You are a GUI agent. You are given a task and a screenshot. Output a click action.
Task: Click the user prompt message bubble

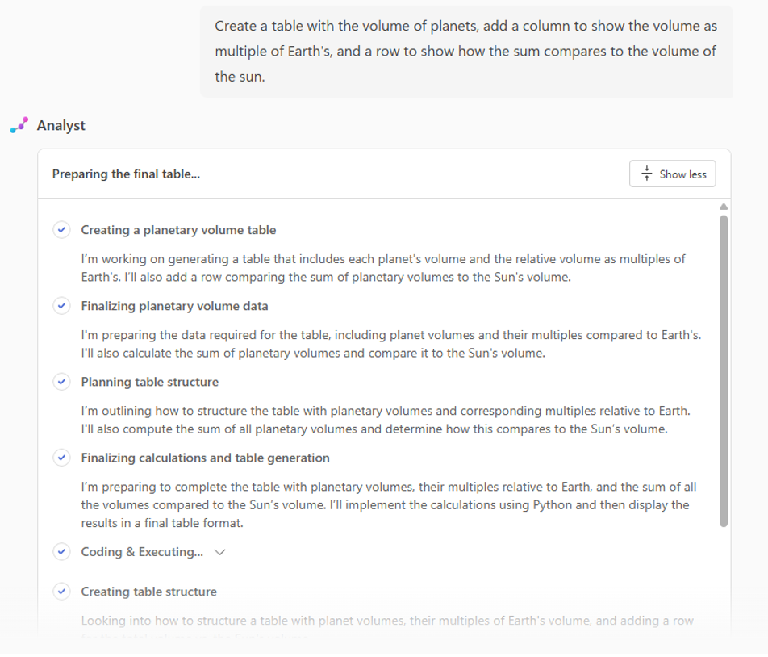tap(466, 52)
